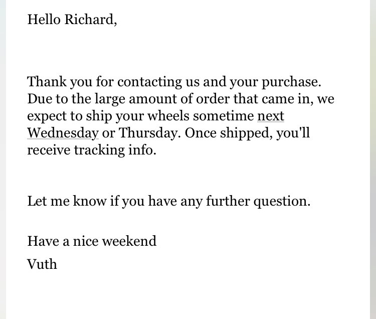Open the underlined "Wednesday" date link

(x=63, y=133)
